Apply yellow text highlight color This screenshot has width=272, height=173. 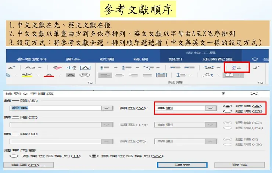pyautogui.click(x=27, y=75)
